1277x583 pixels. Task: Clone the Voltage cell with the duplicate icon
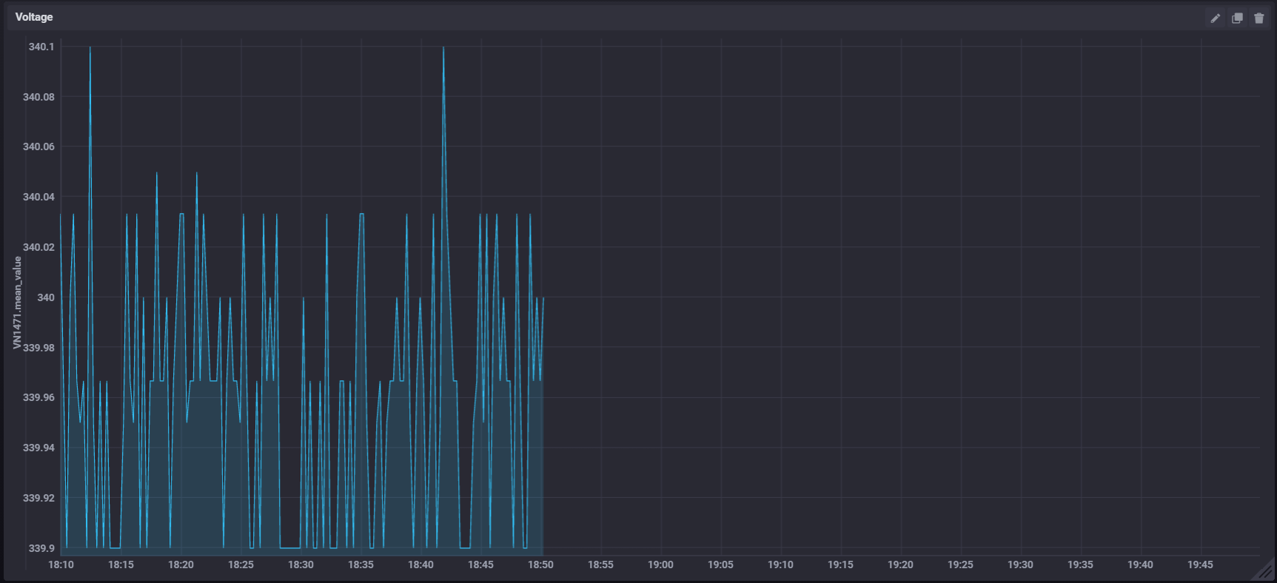tap(1237, 18)
